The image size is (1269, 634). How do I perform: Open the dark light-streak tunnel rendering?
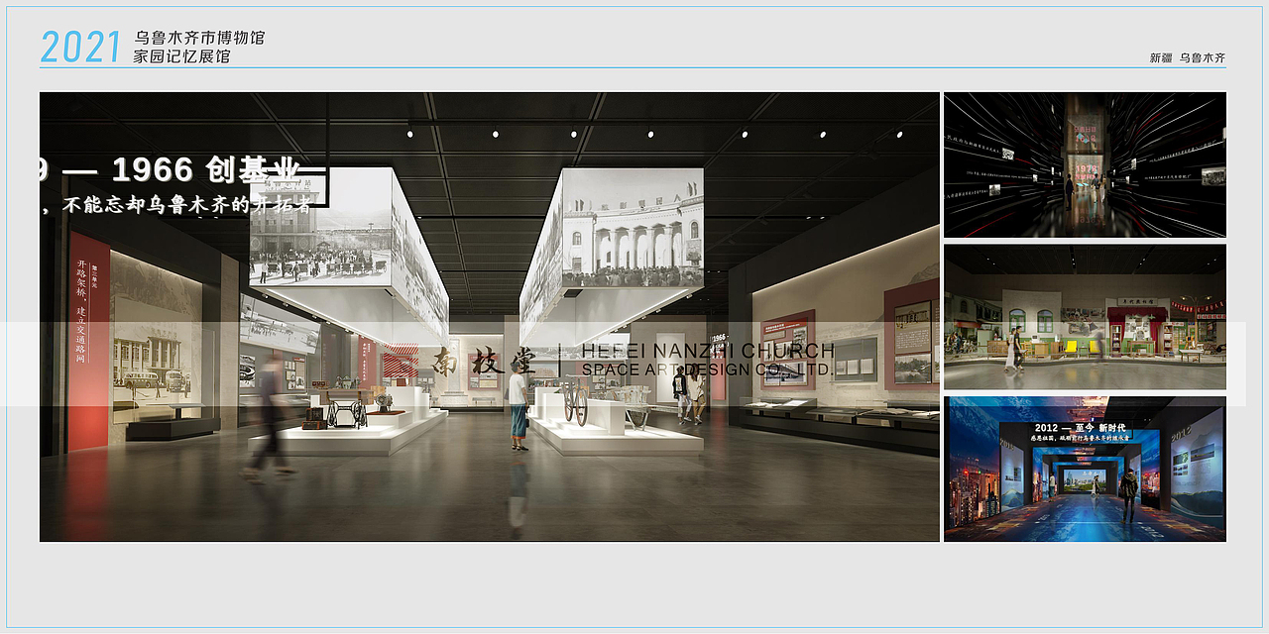click(x=1085, y=164)
